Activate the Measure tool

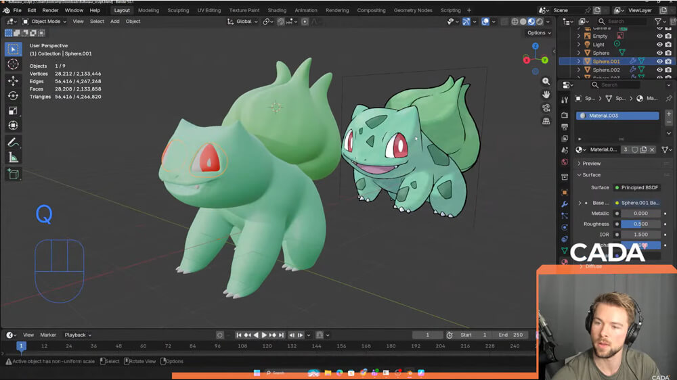[13, 158]
